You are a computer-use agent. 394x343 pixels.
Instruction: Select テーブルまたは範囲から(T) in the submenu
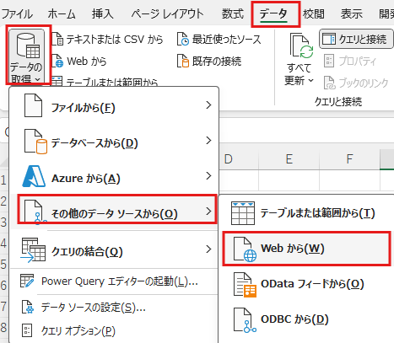click(x=306, y=213)
